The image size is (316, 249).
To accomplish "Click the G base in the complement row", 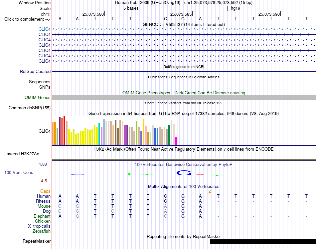I will click(x=183, y=19).
